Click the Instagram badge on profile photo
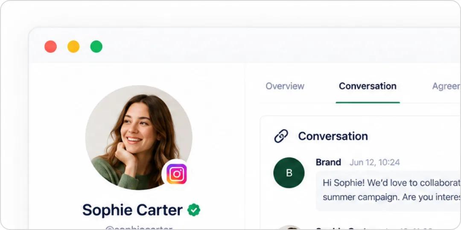This screenshot has width=461, height=230. tap(176, 174)
